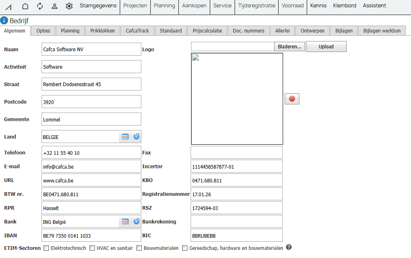Click the RPR field showing Hasselt
This screenshot has height=258, width=411.
pos(91,208)
